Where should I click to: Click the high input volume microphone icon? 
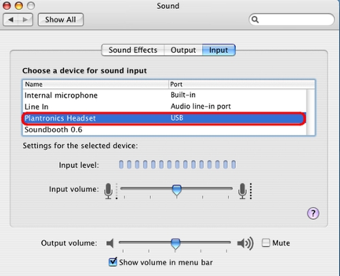pyautogui.click(x=242, y=191)
